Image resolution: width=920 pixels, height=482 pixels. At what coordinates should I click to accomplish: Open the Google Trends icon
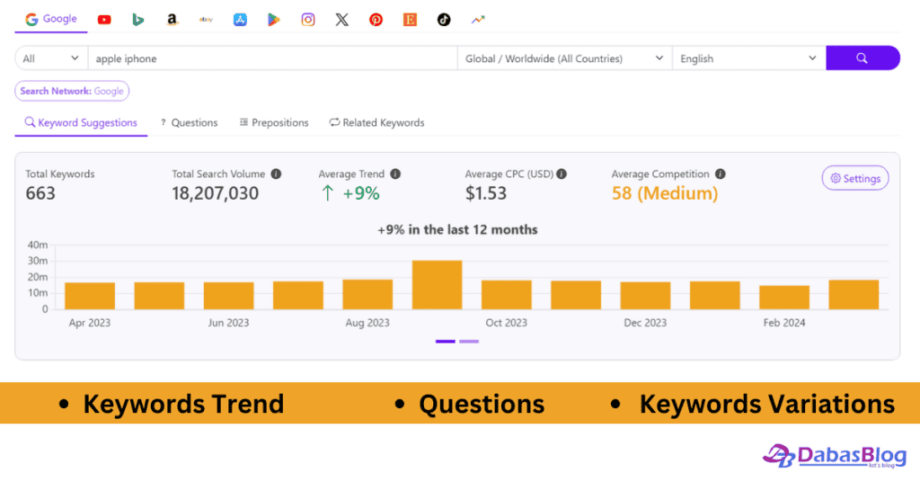pyautogui.click(x=478, y=20)
